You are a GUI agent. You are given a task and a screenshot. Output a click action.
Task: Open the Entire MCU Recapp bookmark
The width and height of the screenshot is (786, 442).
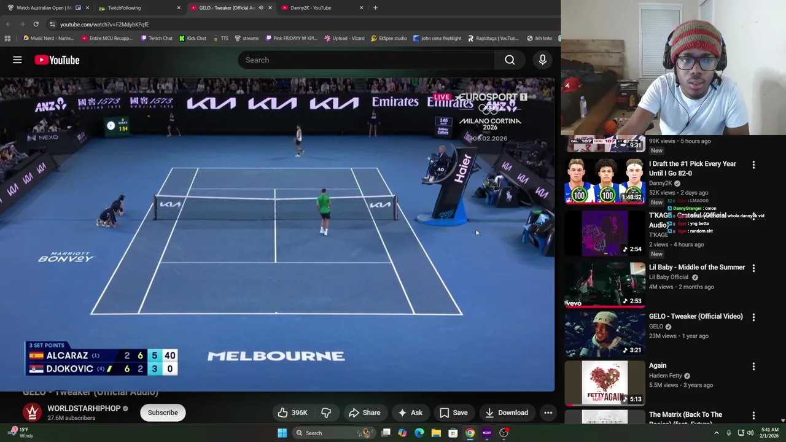[x=106, y=38]
